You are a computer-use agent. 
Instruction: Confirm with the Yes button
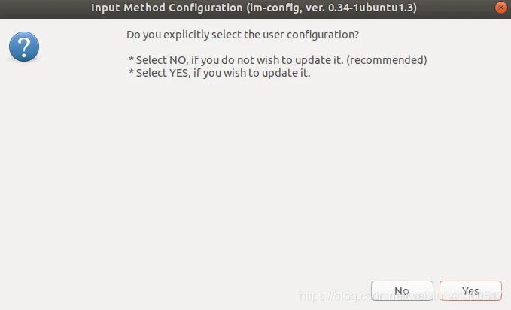pyautogui.click(x=470, y=290)
